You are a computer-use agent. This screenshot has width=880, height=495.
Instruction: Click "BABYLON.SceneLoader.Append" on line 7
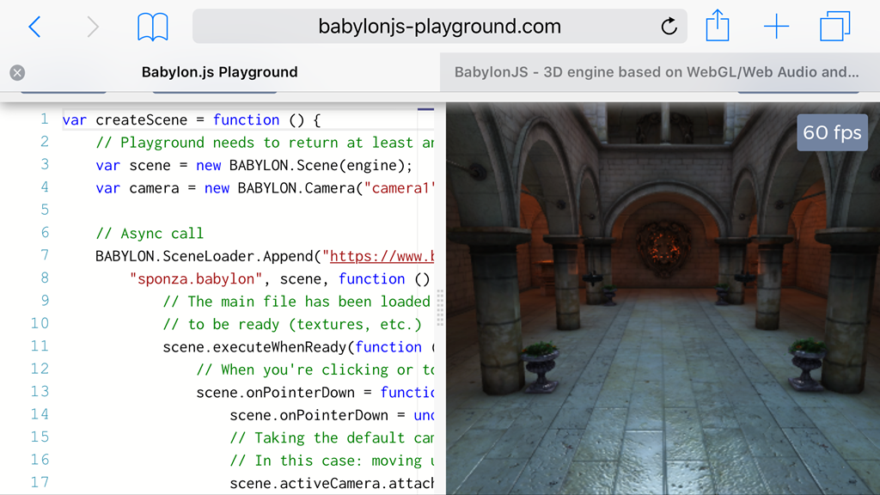click(x=205, y=256)
